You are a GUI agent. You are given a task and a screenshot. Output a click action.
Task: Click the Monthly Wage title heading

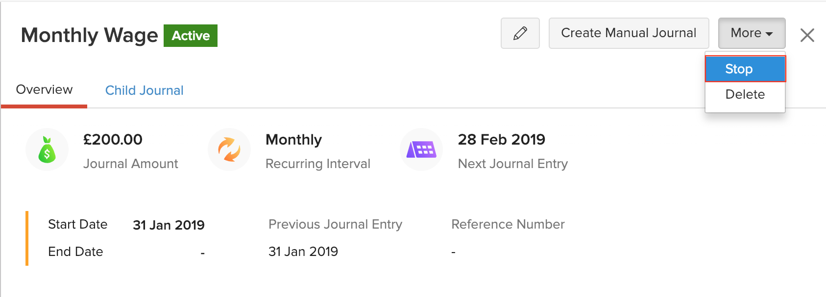click(90, 35)
